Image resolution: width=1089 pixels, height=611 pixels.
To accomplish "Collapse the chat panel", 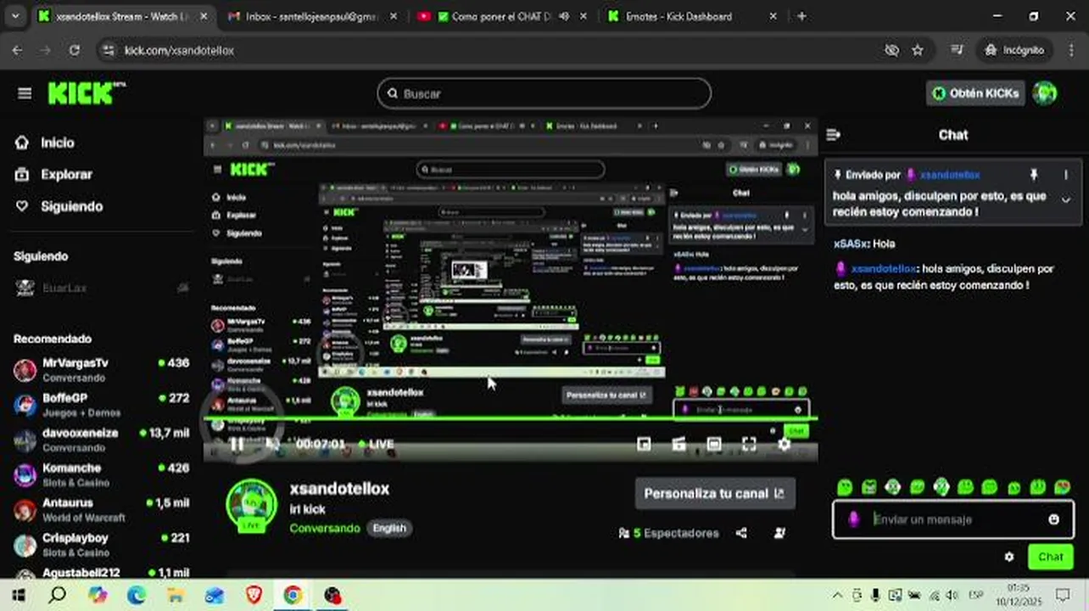I will tap(833, 134).
